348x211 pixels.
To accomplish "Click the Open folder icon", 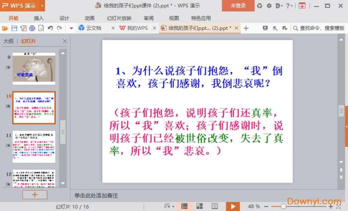I will pyautogui.click(x=5, y=28).
